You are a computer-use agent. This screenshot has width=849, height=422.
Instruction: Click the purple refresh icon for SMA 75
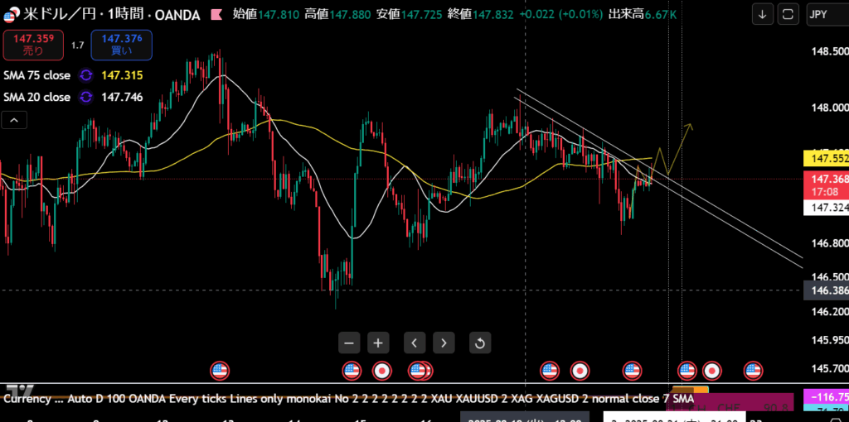tap(85, 75)
